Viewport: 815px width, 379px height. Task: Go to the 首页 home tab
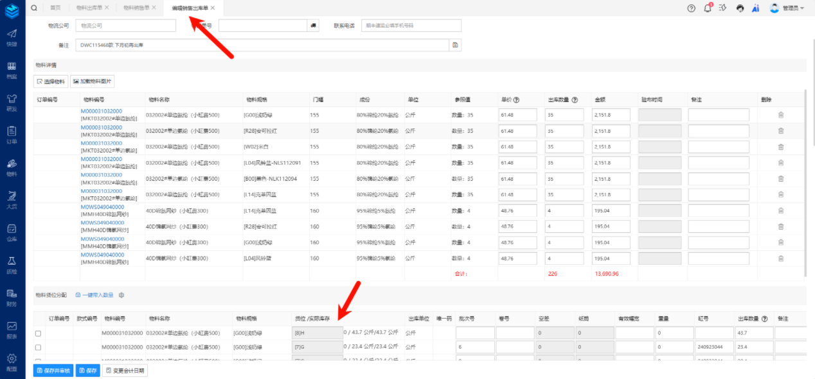(x=56, y=8)
